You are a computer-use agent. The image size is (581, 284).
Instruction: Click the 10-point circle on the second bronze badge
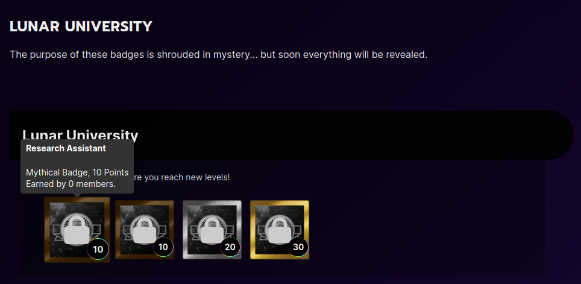pyautogui.click(x=163, y=247)
